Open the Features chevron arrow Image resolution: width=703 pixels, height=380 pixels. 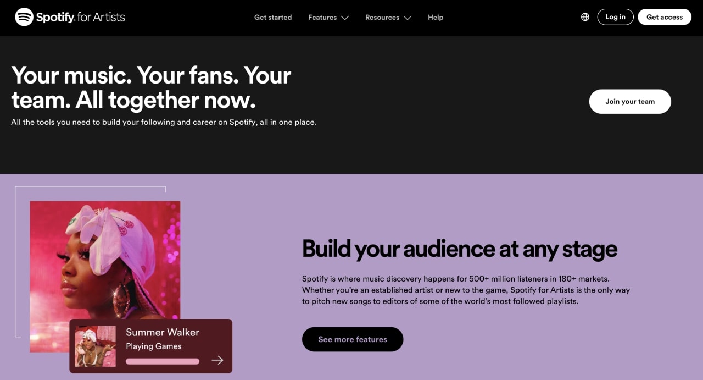345,18
